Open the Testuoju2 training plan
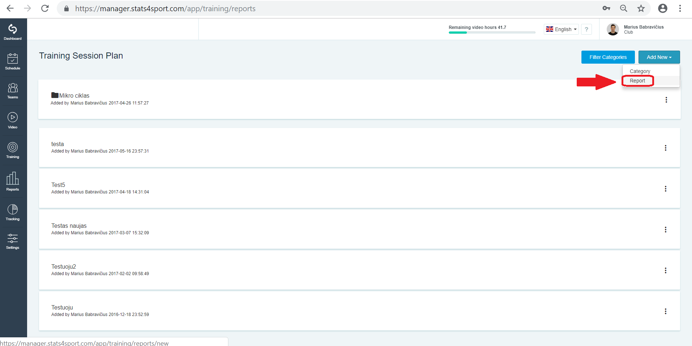This screenshot has height=346, width=692. tap(64, 266)
